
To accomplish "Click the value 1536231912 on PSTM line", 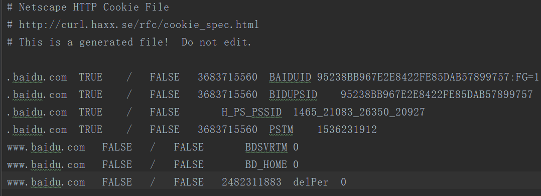I will click(347, 130).
